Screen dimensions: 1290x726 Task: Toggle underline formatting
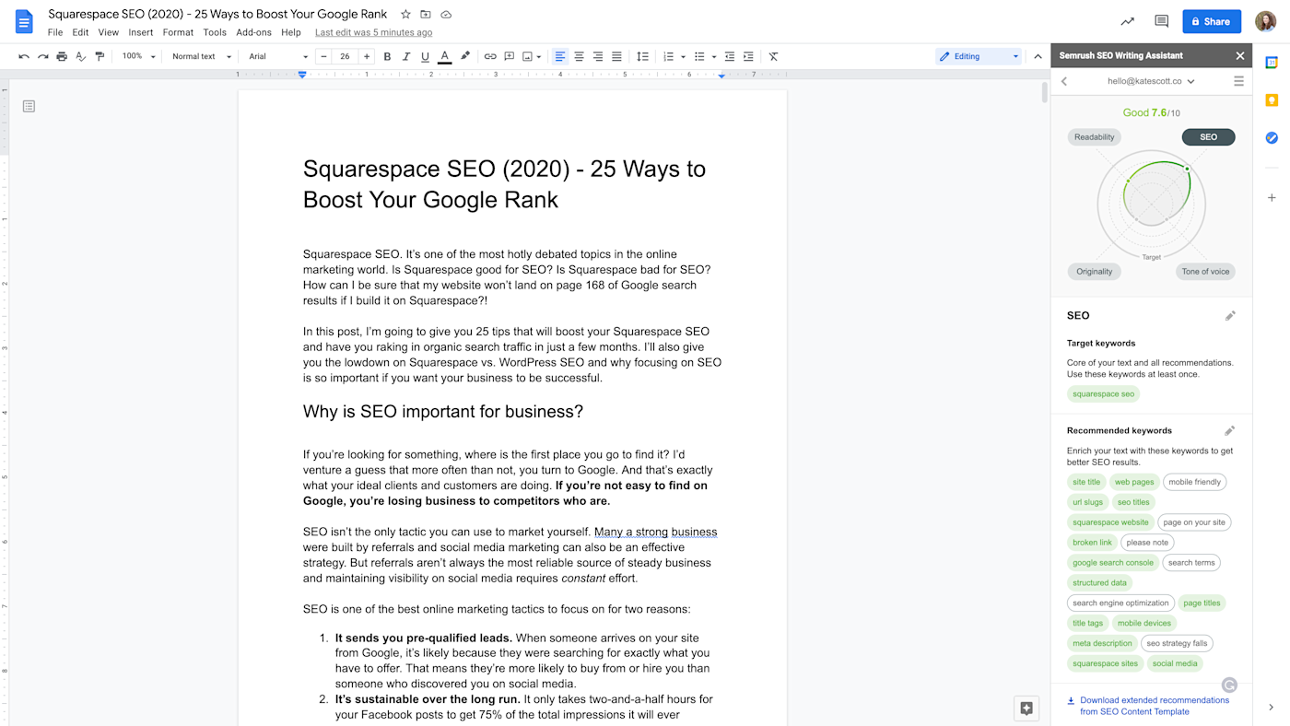click(425, 56)
